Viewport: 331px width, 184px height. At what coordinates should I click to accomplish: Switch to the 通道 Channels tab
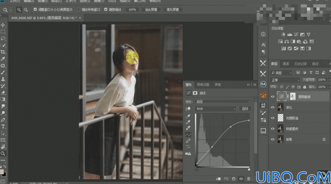pos(285,64)
